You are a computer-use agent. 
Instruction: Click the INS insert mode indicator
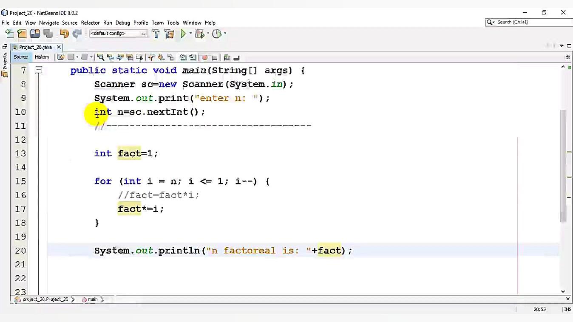point(567,310)
